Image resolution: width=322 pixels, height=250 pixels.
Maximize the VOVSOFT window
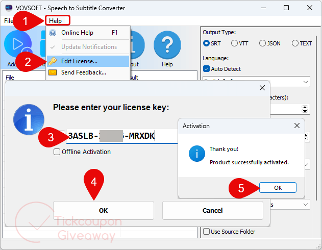tap(286, 8)
